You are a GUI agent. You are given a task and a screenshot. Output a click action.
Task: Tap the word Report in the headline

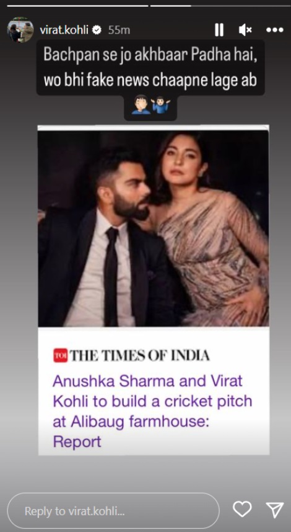(77, 442)
